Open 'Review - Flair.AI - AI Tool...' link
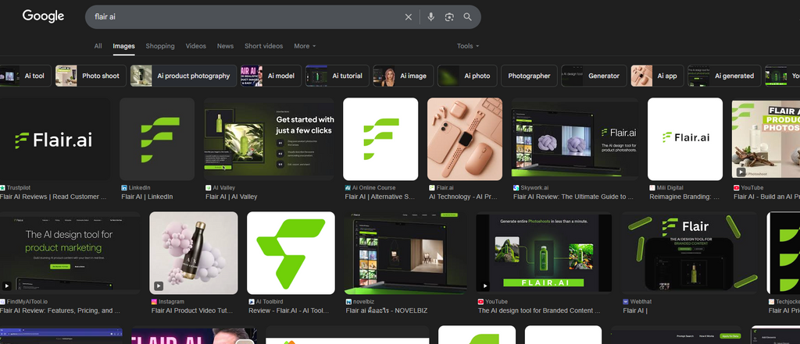 pos(289,310)
